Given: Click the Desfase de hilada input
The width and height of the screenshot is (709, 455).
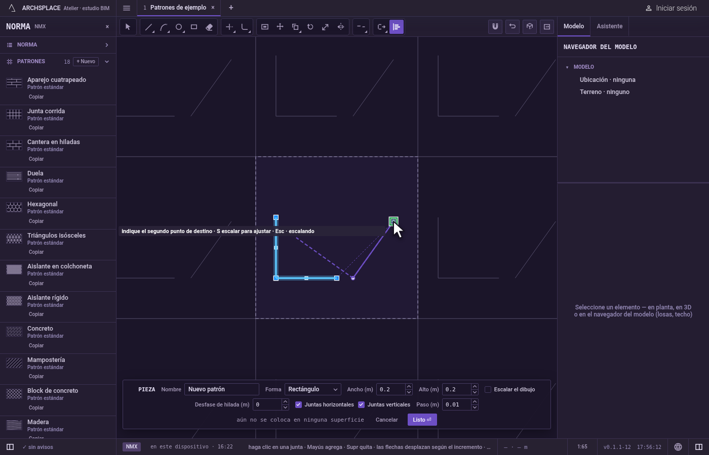Looking at the screenshot, I should [267, 404].
